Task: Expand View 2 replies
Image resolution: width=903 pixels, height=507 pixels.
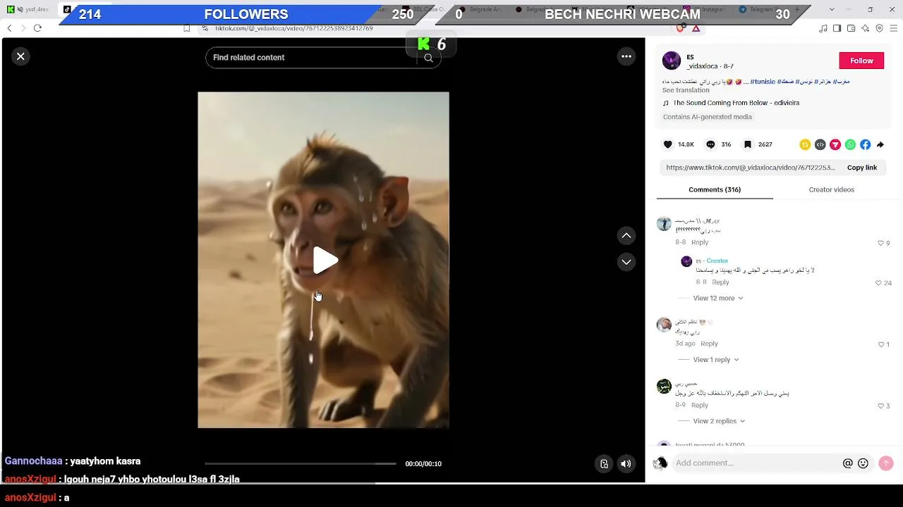Action: point(719,421)
